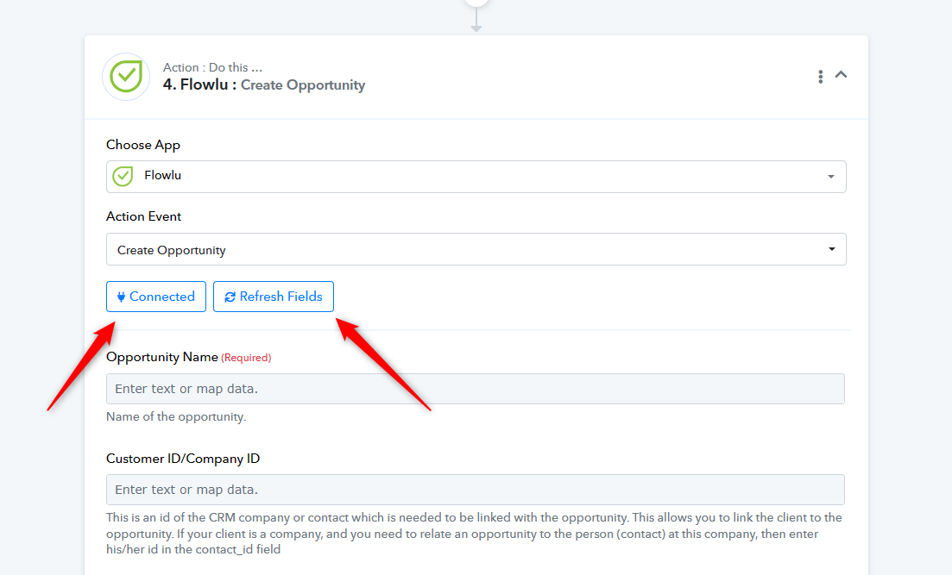Click the connector arrow above the step
The height and width of the screenshot is (575, 952).
476,22
